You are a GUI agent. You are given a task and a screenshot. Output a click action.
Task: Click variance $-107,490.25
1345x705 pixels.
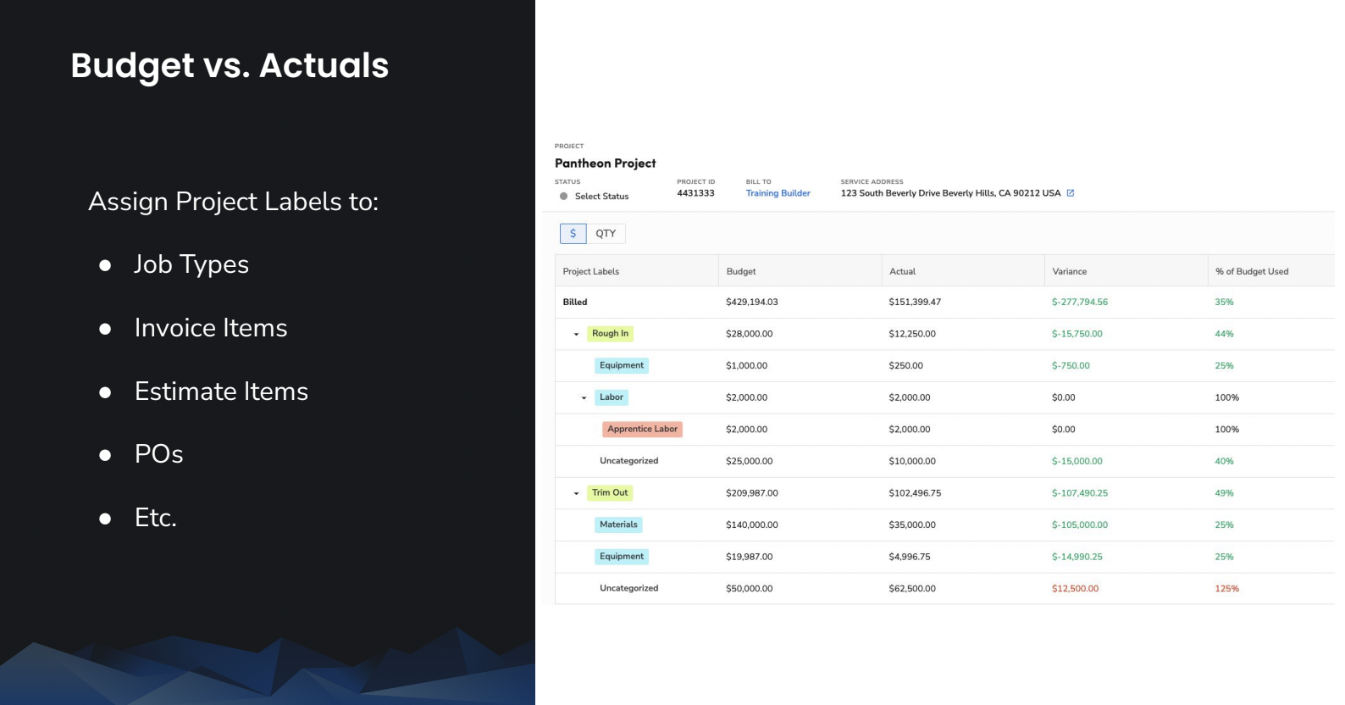point(1080,493)
